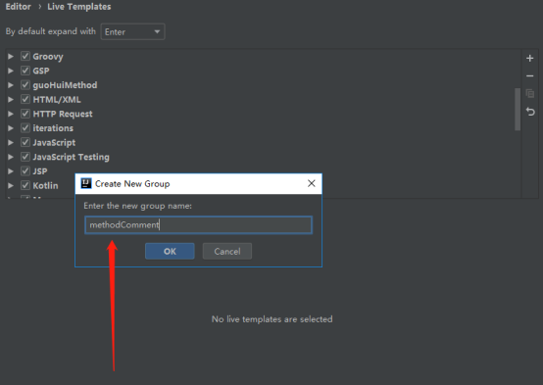The height and width of the screenshot is (385, 543).
Task: Click the group name input field
Action: point(198,225)
